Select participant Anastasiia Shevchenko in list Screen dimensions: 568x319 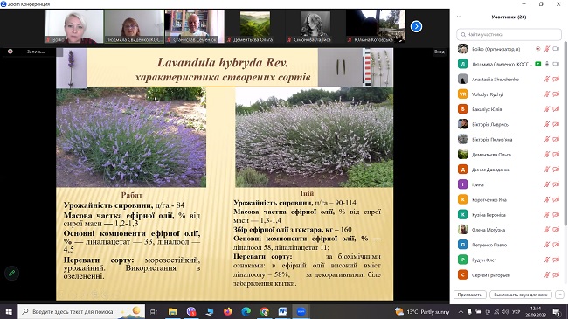[509, 79]
